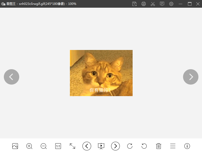Zoom out with the magnifier minus icon
Screen dimensions: 202x153
[44, 146]
